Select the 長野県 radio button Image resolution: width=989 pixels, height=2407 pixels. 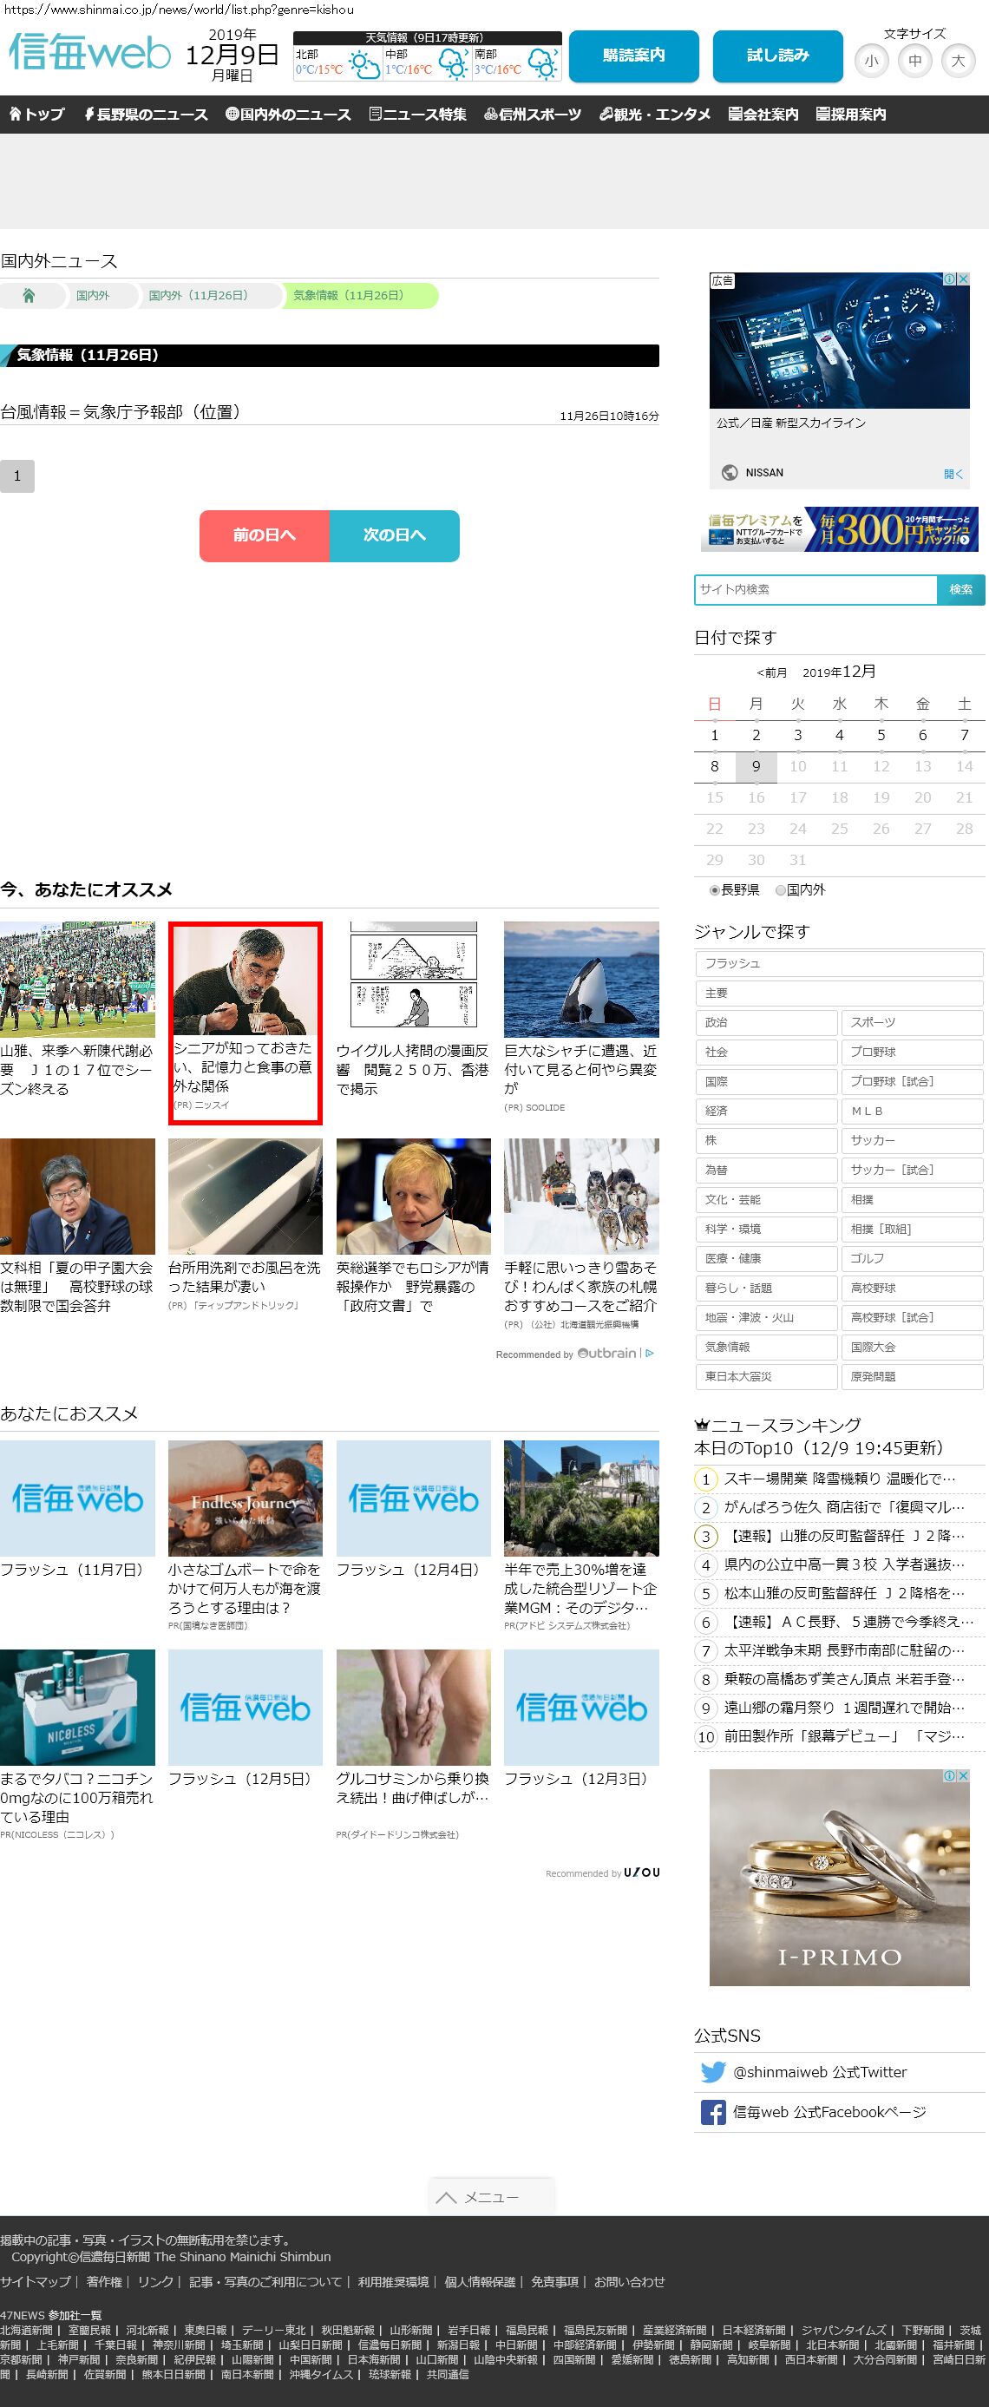coord(715,890)
